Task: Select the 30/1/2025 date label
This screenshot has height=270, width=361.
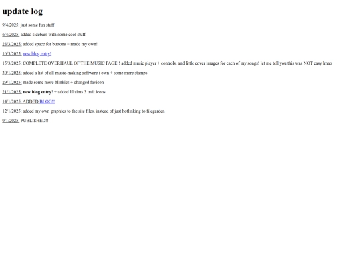Action: (12, 73)
